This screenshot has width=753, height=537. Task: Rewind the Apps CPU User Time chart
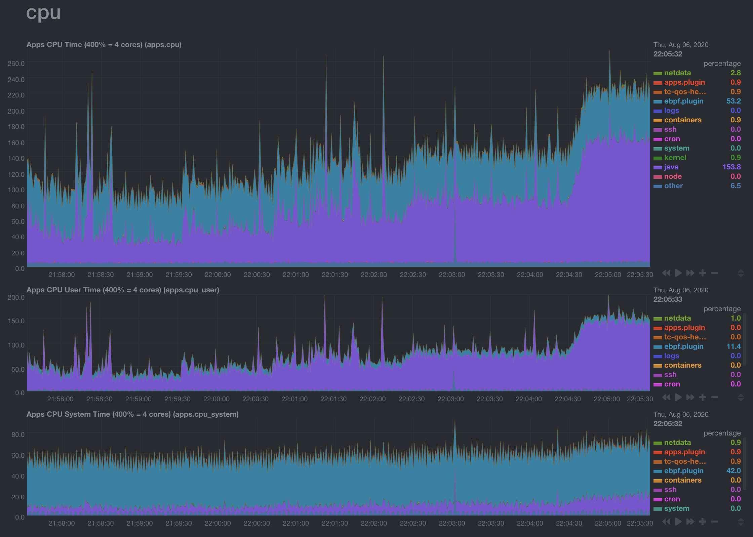(667, 397)
